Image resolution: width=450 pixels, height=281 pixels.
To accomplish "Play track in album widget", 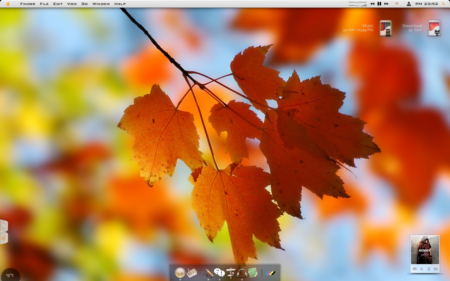I will [x=422, y=269].
